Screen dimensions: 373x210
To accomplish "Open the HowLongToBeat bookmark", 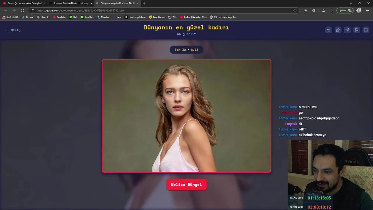I will (135, 17).
